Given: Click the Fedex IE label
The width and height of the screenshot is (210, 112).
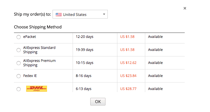Looking at the screenshot, I should point(30,76).
